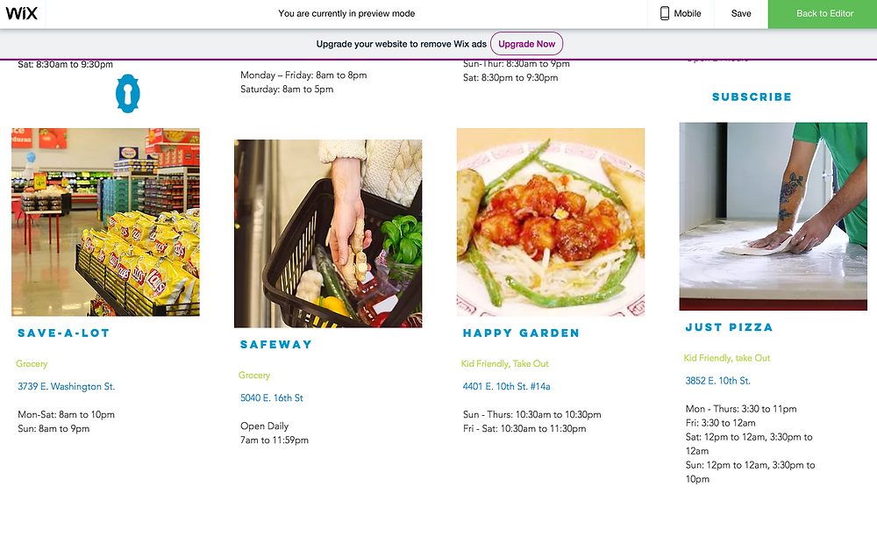Open address 3852 E. 10th St.

717,381
